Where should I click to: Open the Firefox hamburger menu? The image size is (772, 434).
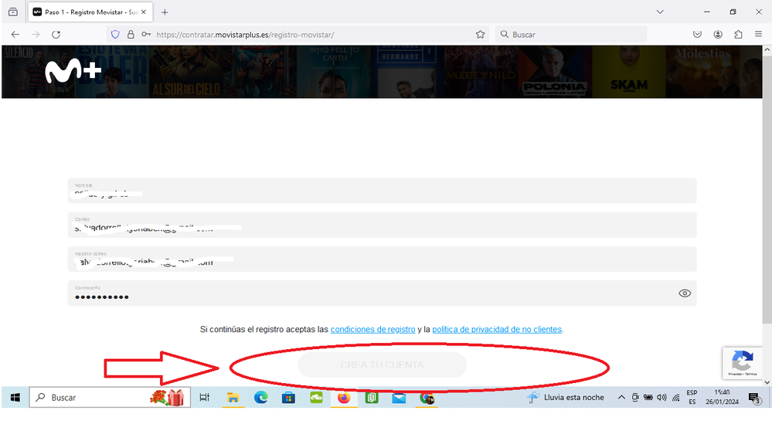point(758,35)
